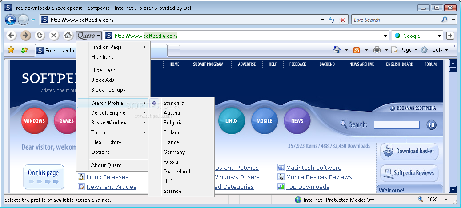Click Internet Explorer's blue Back button
Screen dimensions: 461x208
(x=10, y=20)
